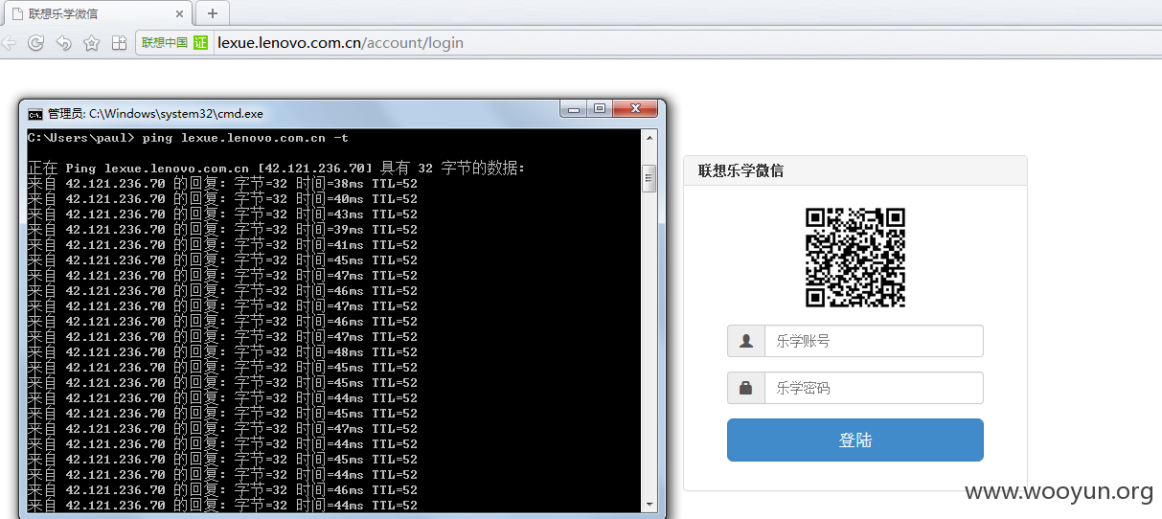Minimize the cmd.exe window
This screenshot has height=519, width=1162.
pos(575,110)
